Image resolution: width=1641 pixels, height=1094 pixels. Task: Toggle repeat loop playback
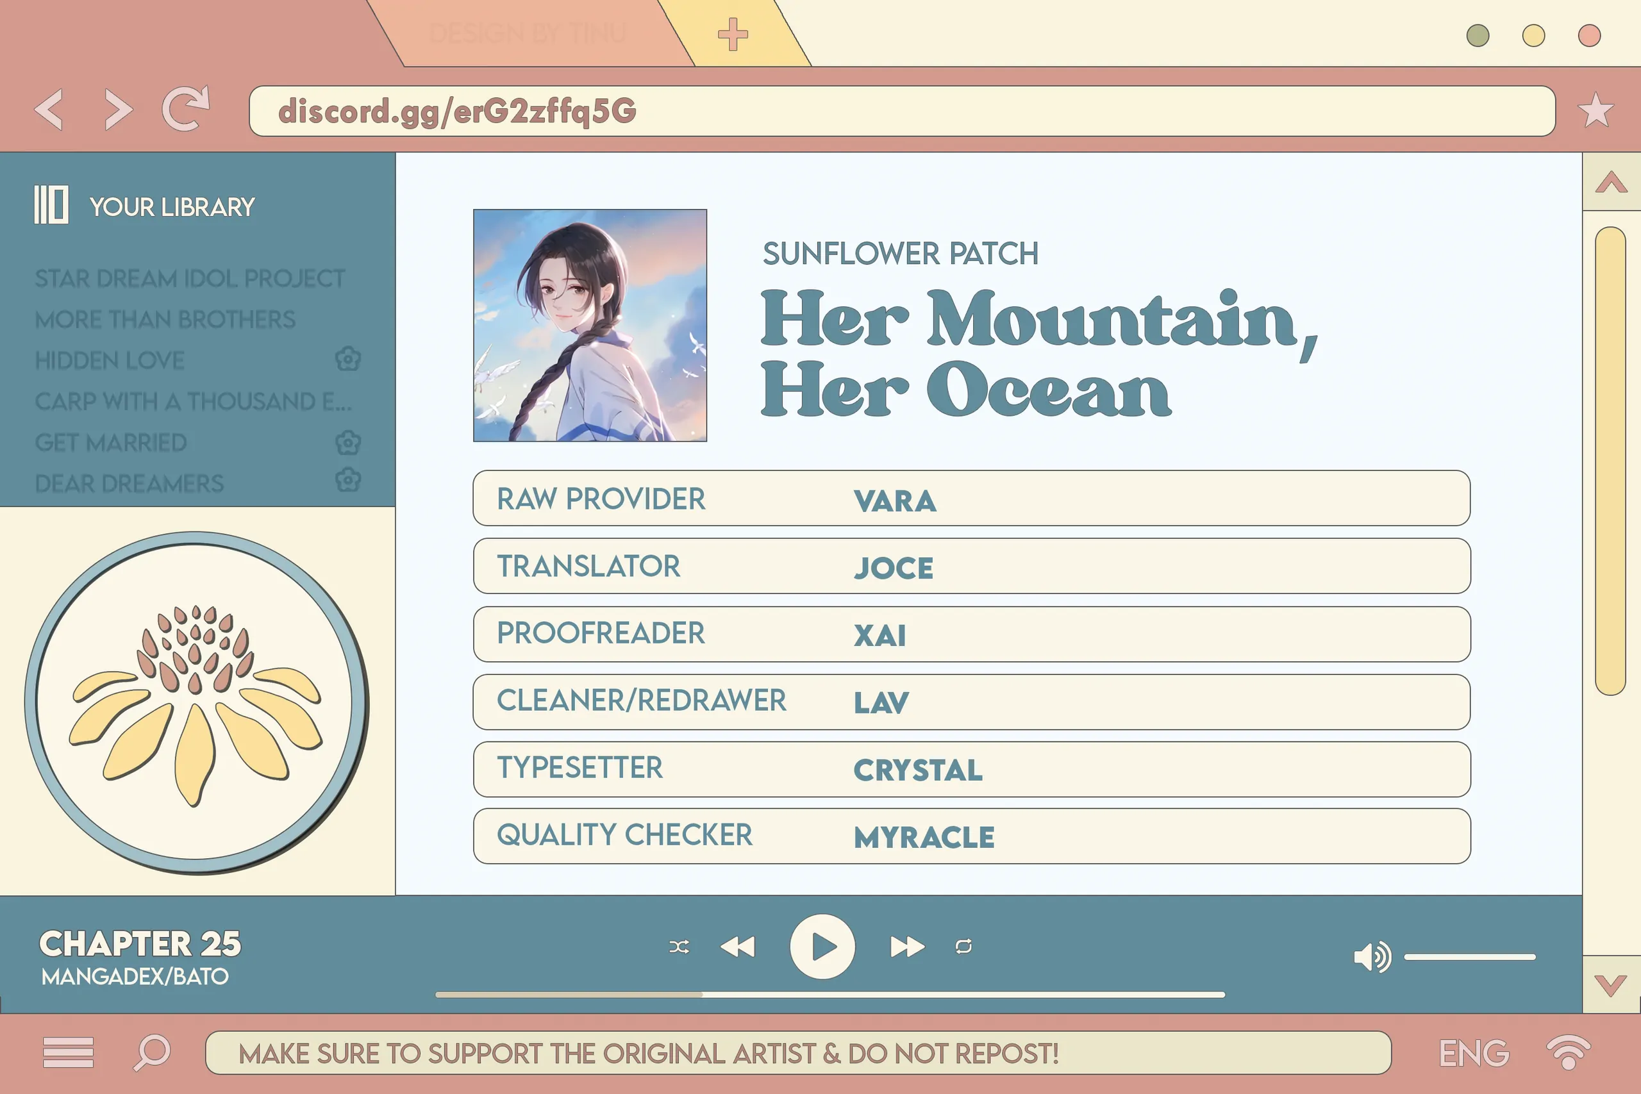[x=963, y=947]
